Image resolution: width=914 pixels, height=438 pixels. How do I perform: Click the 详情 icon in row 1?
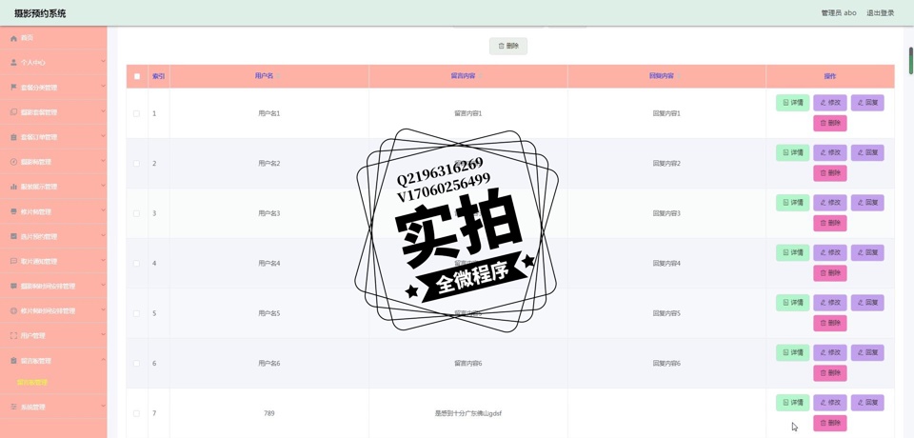click(x=785, y=103)
